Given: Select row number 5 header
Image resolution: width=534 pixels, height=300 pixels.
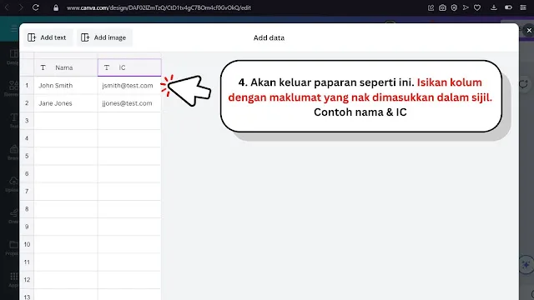Looking at the screenshot, I should coord(27,156).
